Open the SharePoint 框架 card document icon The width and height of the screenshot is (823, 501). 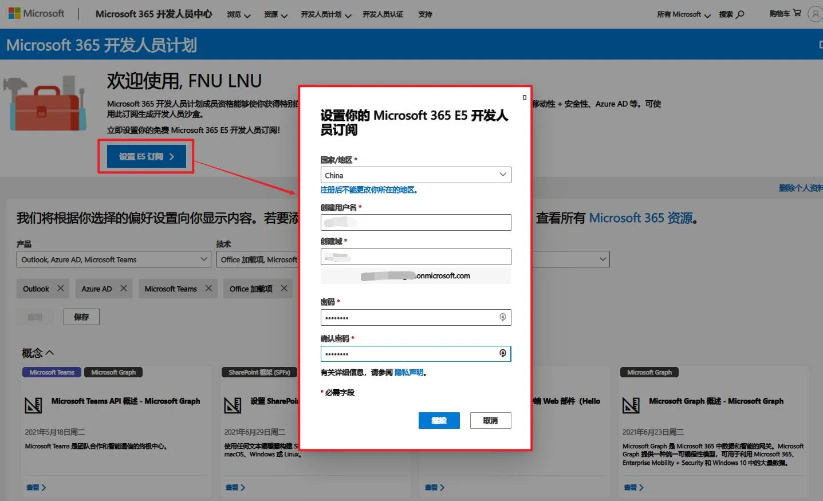(233, 405)
